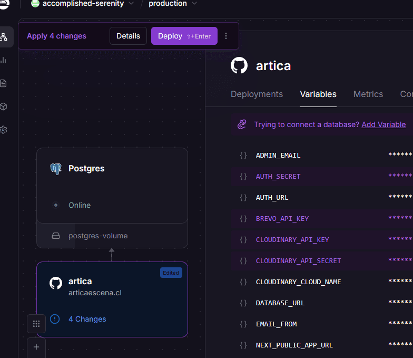The width and height of the screenshot is (413, 358).
Task: Click the grid layout canvas button
Action: pyautogui.click(x=36, y=324)
